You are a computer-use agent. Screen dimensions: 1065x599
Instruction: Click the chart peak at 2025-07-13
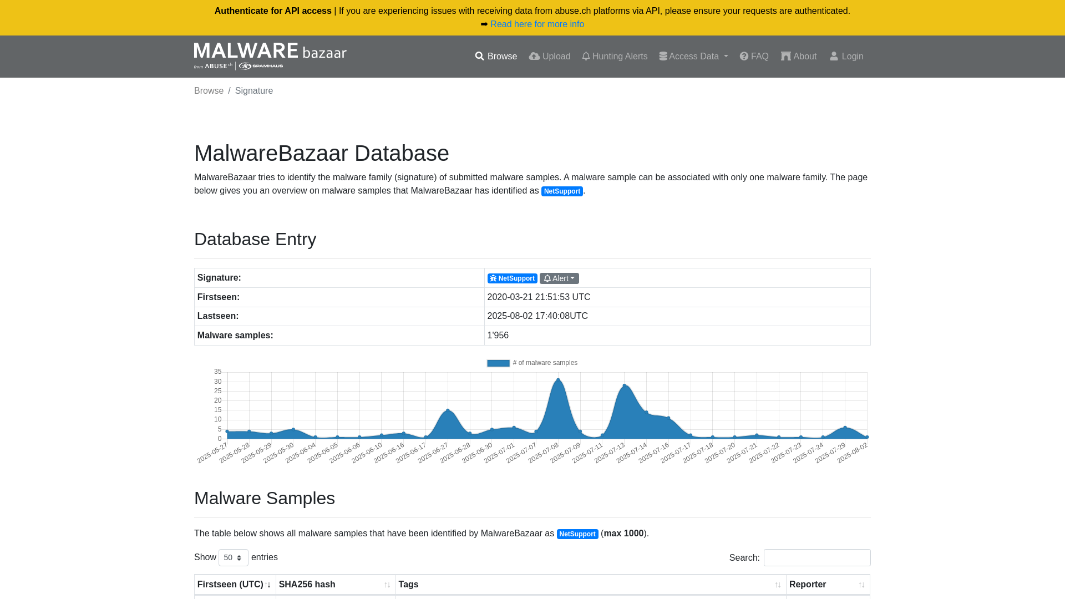click(x=625, y=385)
